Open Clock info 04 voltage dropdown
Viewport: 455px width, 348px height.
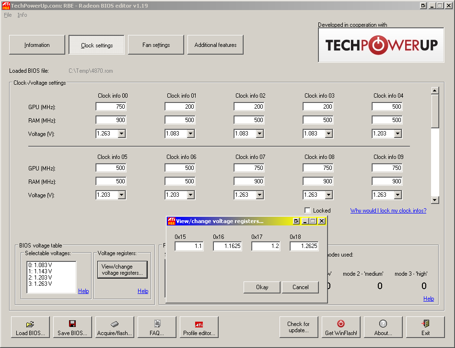pos(398,134)
